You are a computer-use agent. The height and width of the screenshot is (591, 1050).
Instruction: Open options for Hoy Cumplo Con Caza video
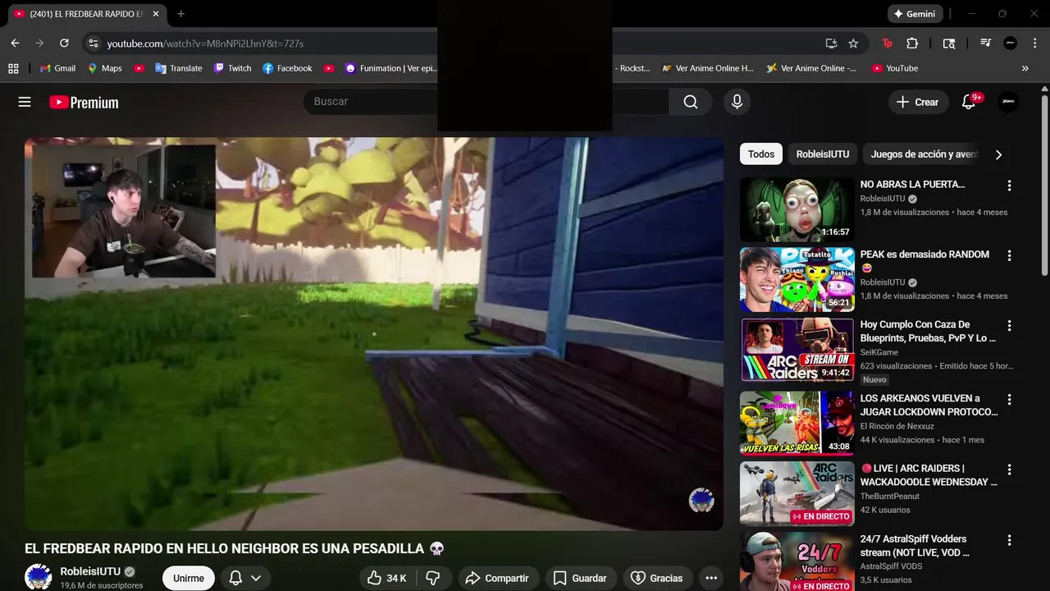tap(1010, 326)
